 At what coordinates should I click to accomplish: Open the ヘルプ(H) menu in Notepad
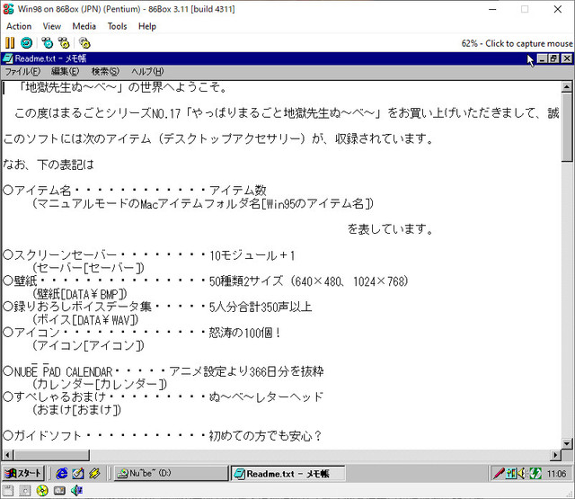point(147,71)
